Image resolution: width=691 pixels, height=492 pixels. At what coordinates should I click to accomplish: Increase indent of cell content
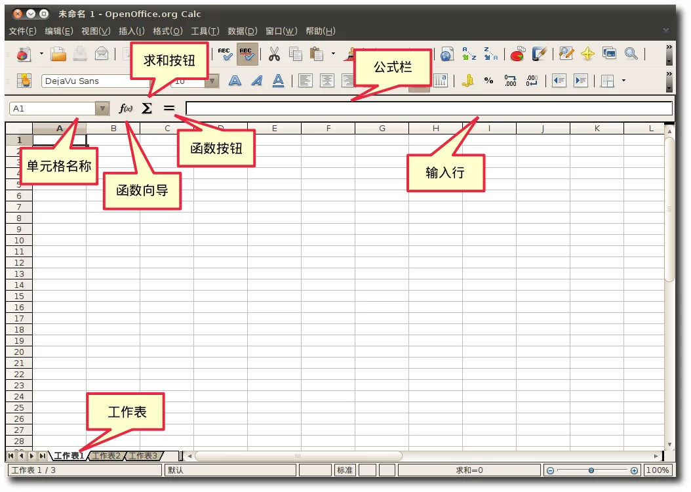coord(581,81)
